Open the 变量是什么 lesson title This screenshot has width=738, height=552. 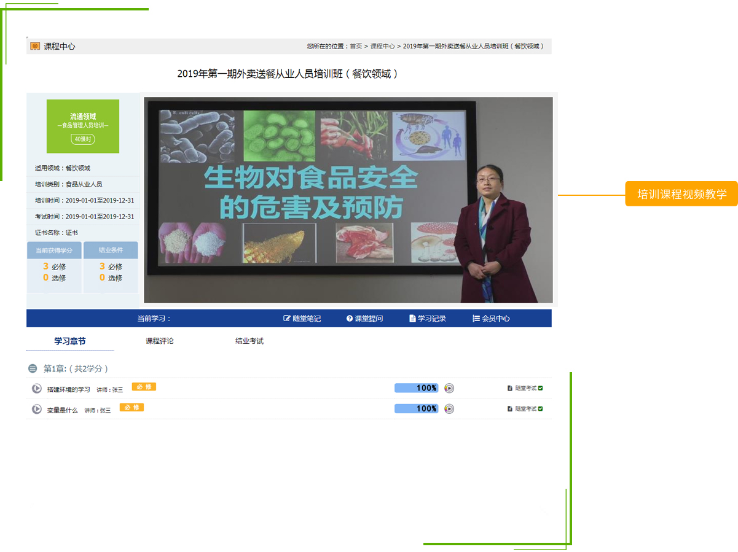(x=62, y=410)
